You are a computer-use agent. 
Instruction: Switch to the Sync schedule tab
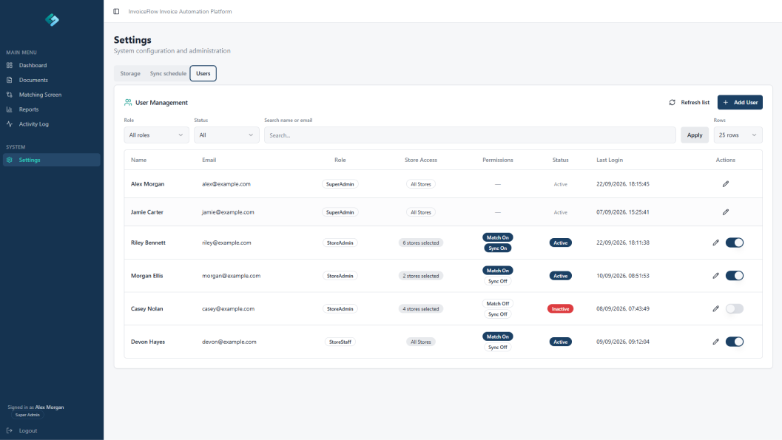pos(168,73)
